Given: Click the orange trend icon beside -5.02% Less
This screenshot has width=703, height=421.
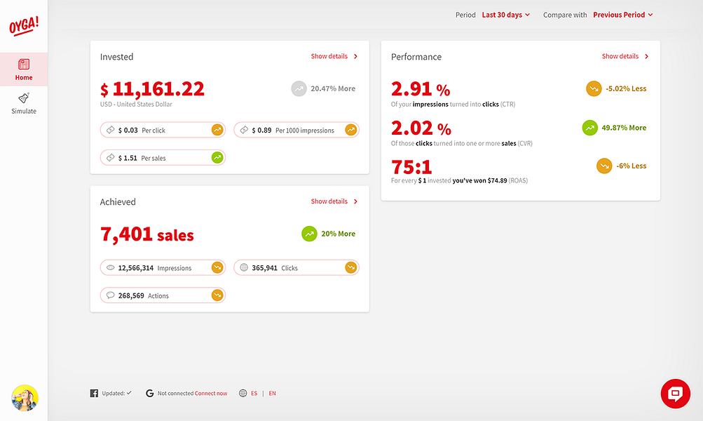Looking at the screenshot, I should click(594, 88).
